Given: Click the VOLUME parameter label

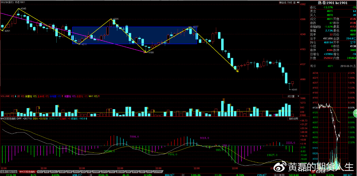Looking at the screenshot, I should tap(8, 96).
